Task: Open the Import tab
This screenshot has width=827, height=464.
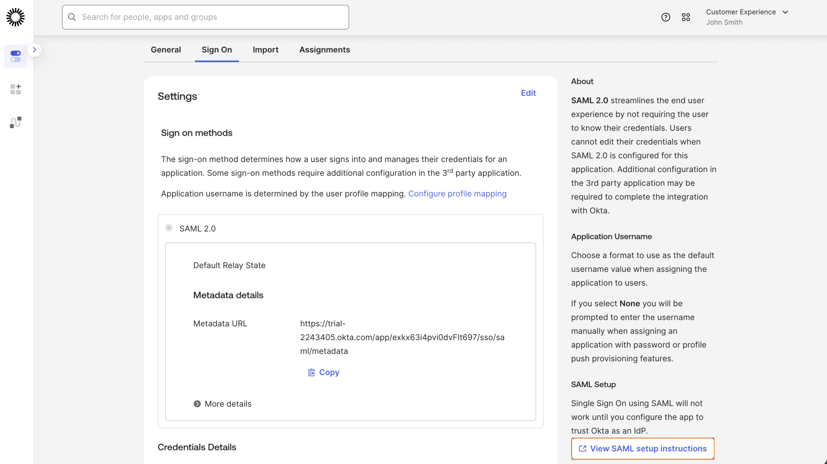Action: pyautogui.click(x=265, y=50)
